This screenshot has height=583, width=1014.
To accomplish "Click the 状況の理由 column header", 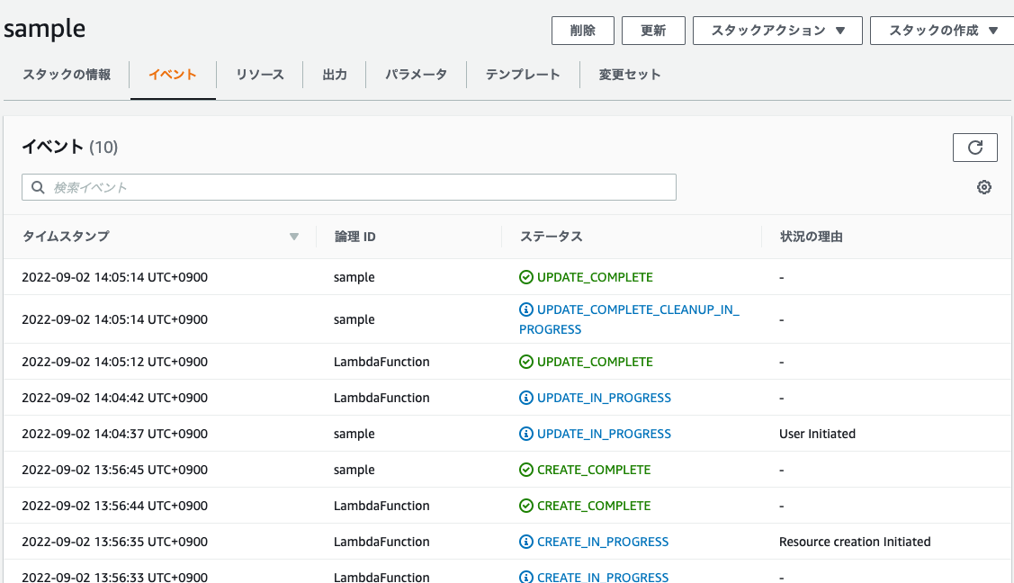I will point(811,237).
